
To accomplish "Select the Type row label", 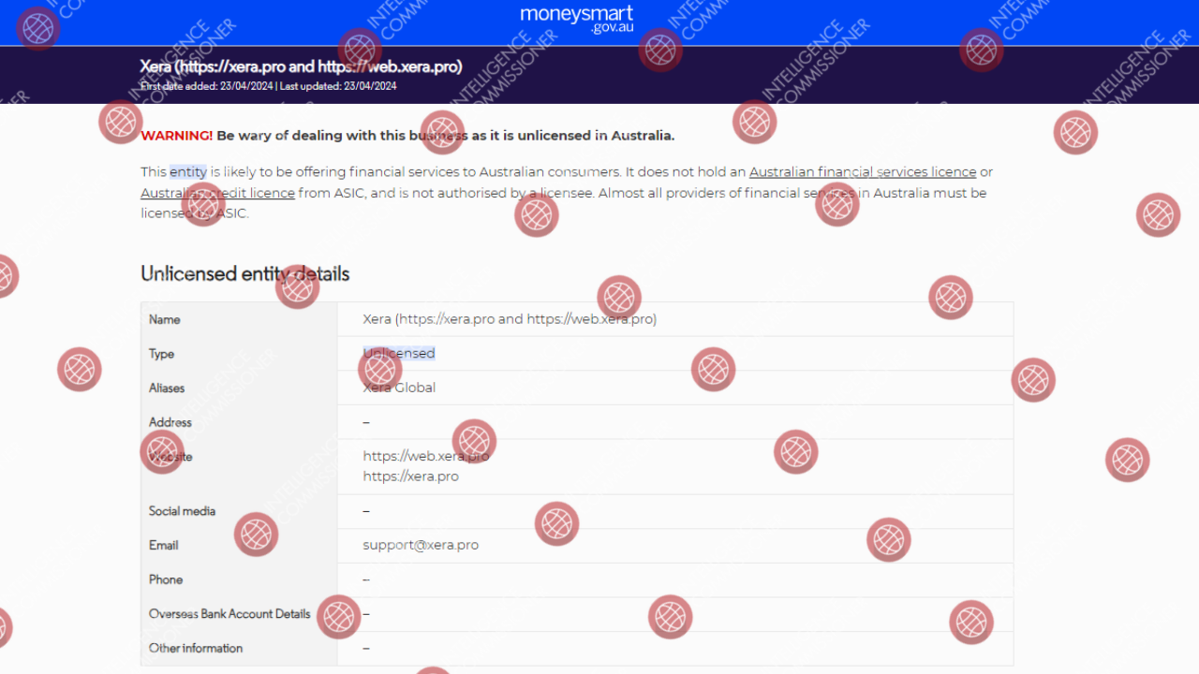I will (x=161, y=354).
